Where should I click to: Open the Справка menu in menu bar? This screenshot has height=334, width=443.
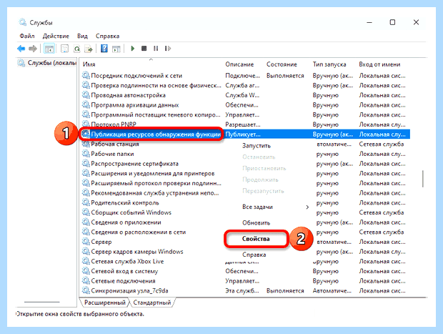pos(107,36)
